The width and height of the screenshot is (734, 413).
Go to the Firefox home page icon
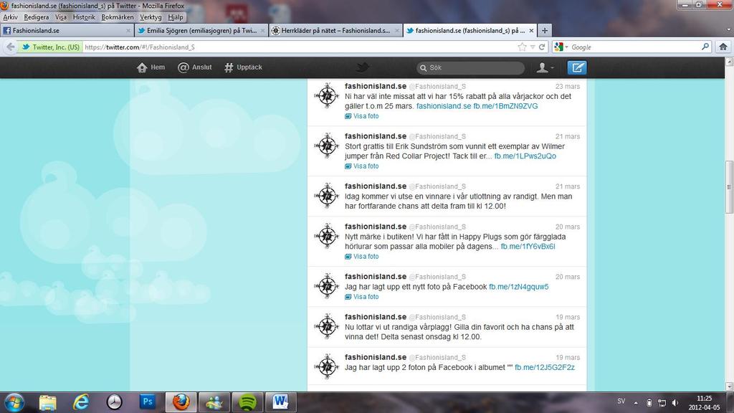(723, 47)
